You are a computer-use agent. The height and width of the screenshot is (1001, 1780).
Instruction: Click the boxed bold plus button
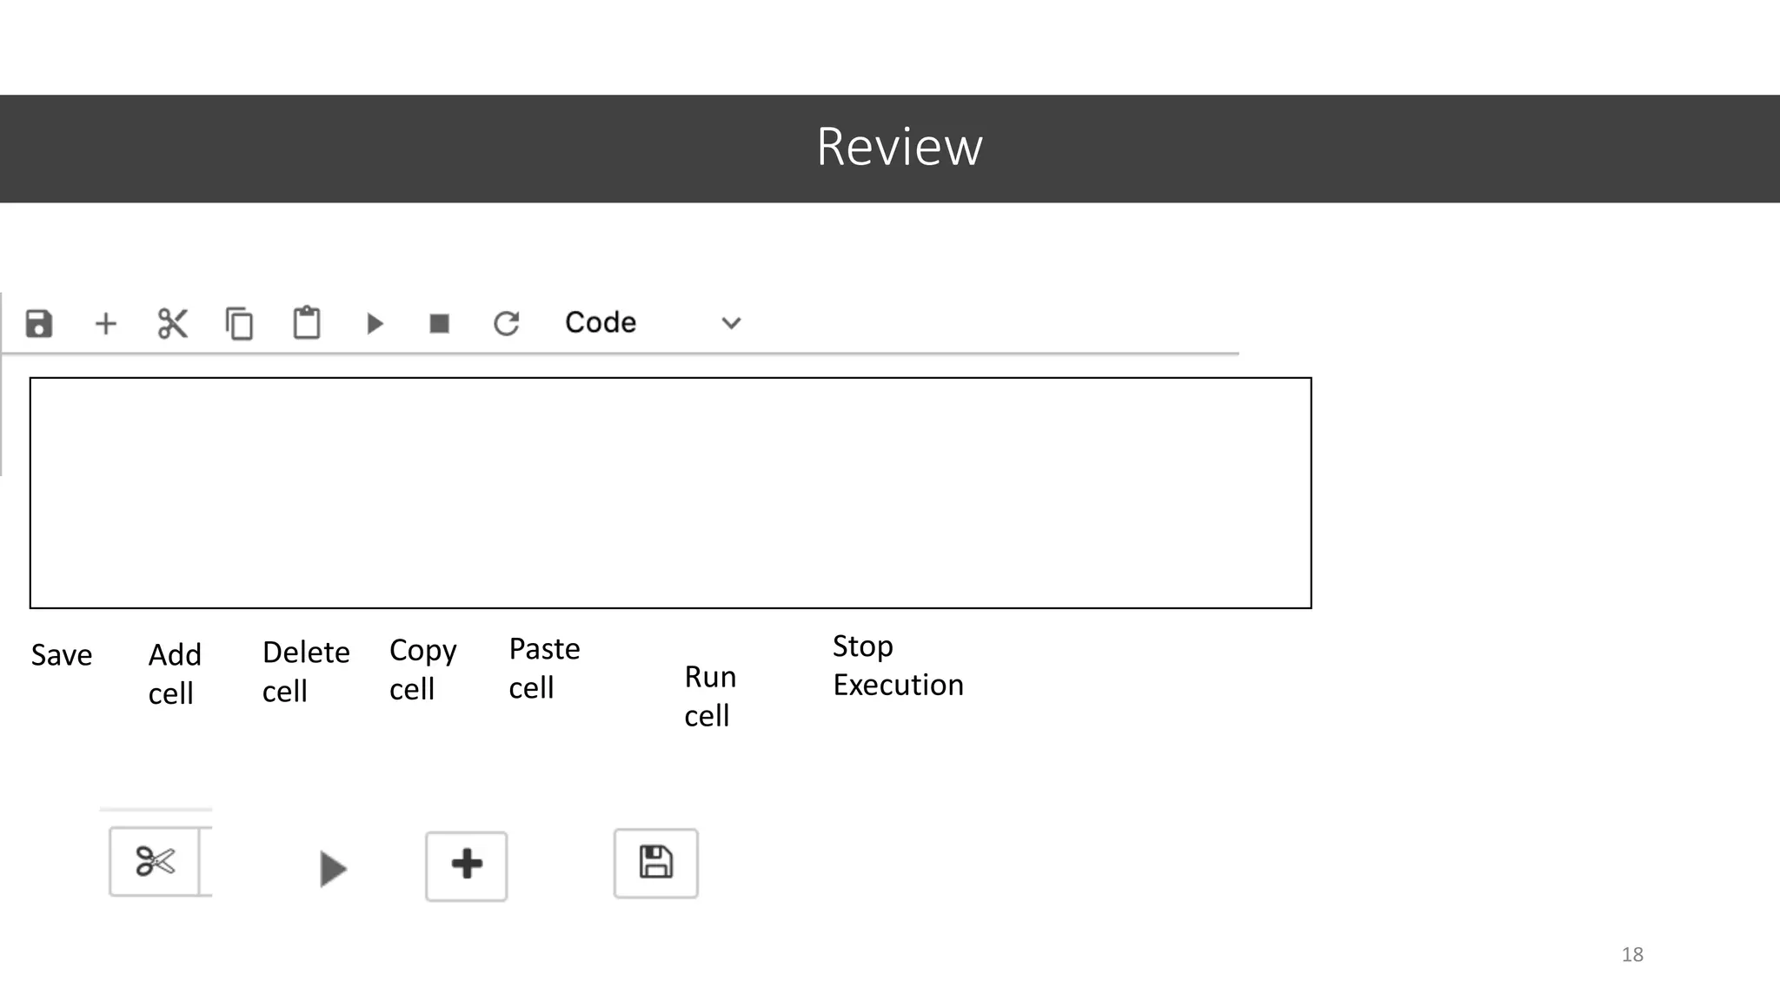point(466,865)
